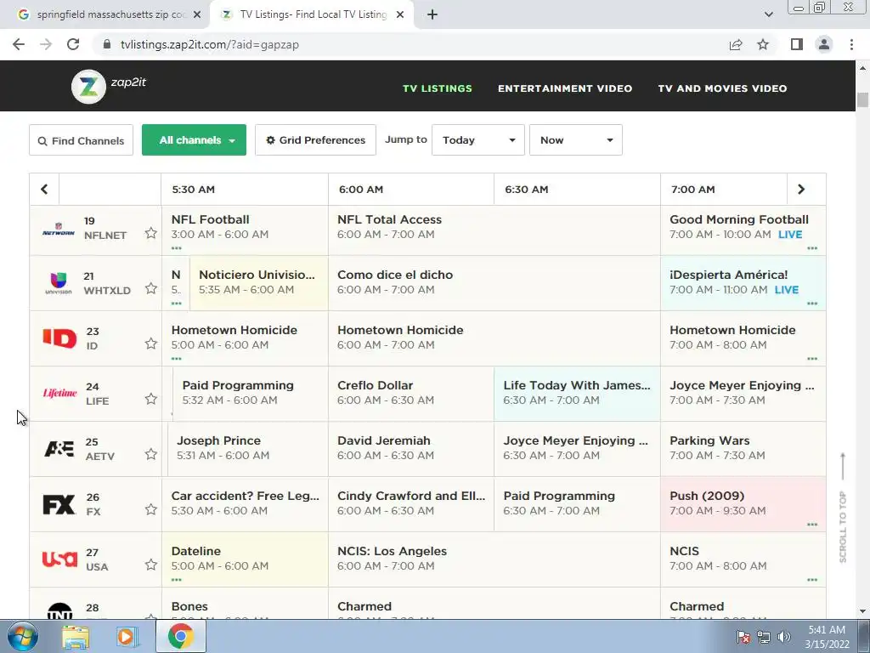Image resolution: width=870 pixels, height=653 pixels.
Task: Favorite the FX channel star
Action: tap(151, 509)
